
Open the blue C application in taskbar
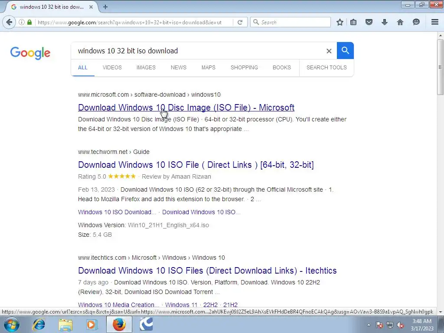pyautogui.click(x=147, y=324)
